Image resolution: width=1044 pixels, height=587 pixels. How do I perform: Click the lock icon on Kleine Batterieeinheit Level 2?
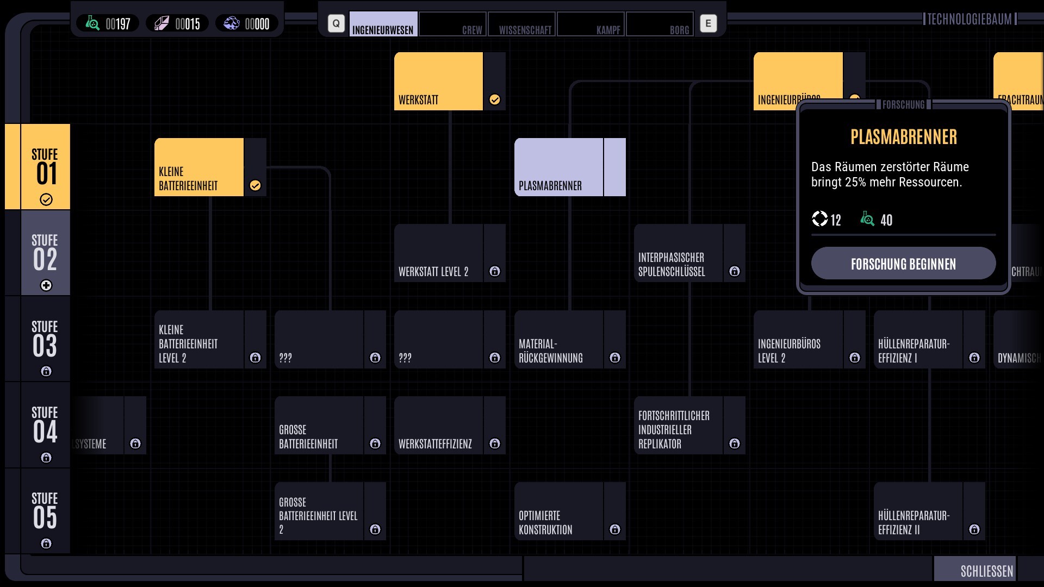pyautogui.click(x=255, y=358)
